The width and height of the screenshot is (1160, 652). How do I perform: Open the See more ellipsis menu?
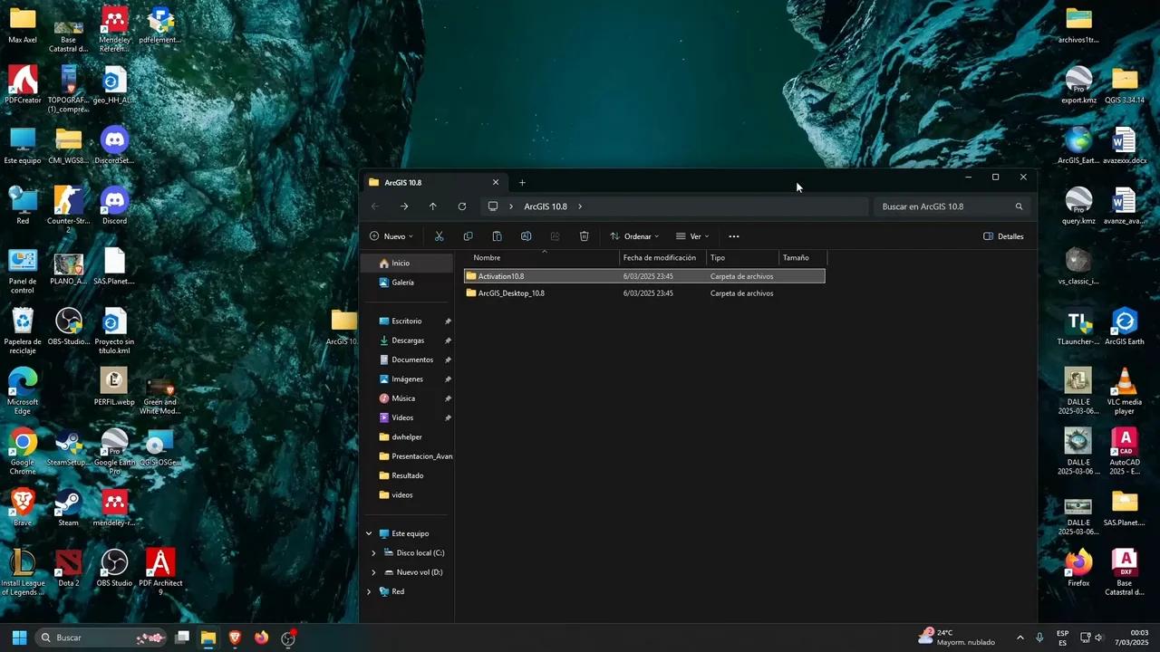click(x=733, y=236)
